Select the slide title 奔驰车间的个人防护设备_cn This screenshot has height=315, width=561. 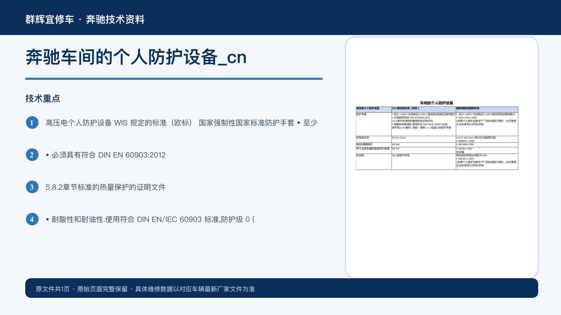click(x=136, y=57)
